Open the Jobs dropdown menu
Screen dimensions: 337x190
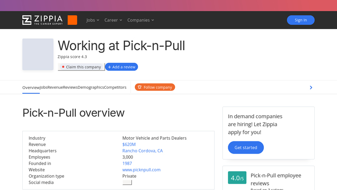tap(93, 20)
